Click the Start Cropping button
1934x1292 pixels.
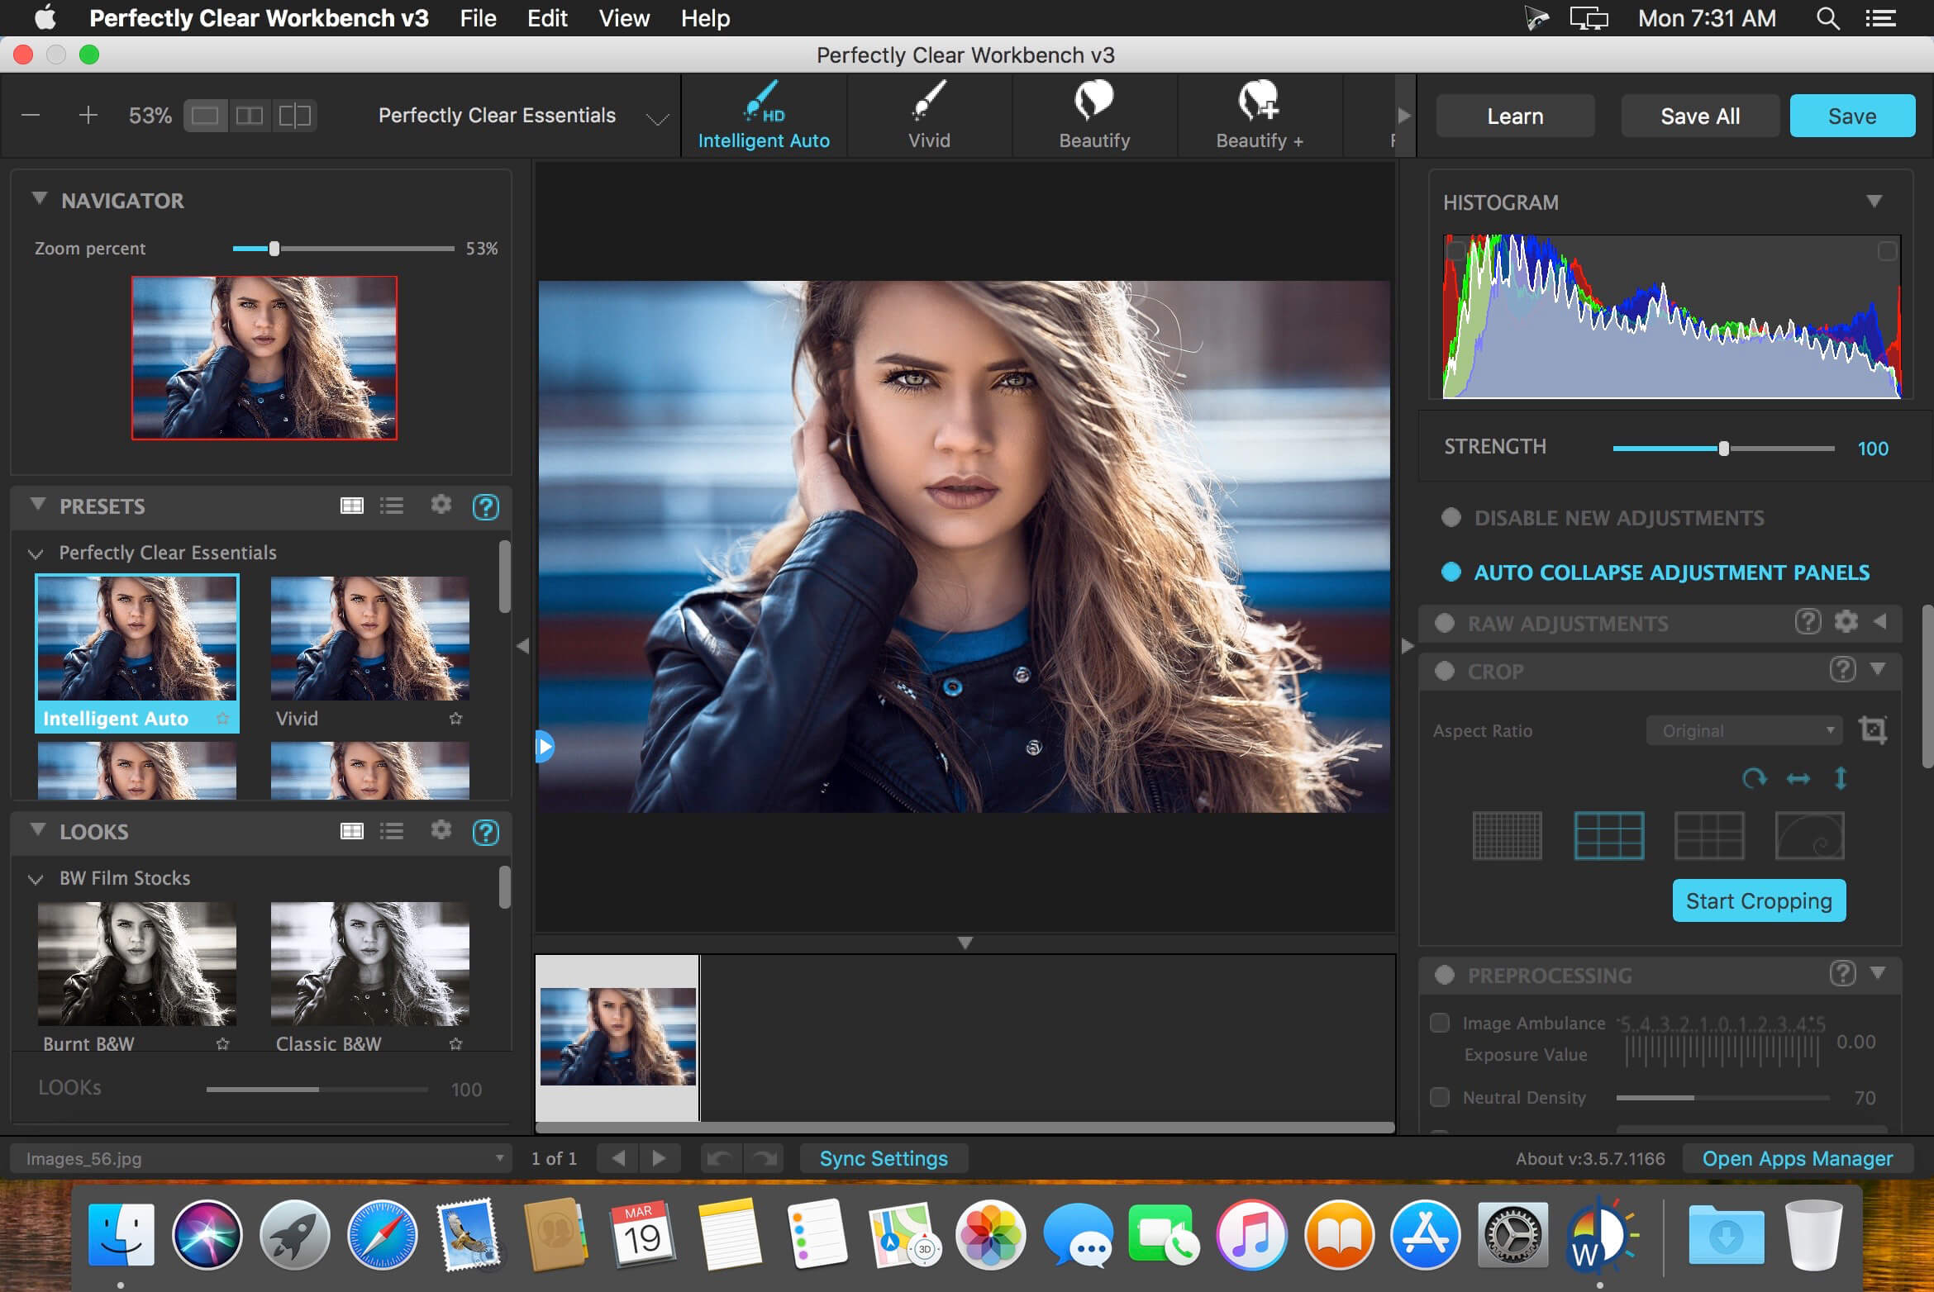1758,901
